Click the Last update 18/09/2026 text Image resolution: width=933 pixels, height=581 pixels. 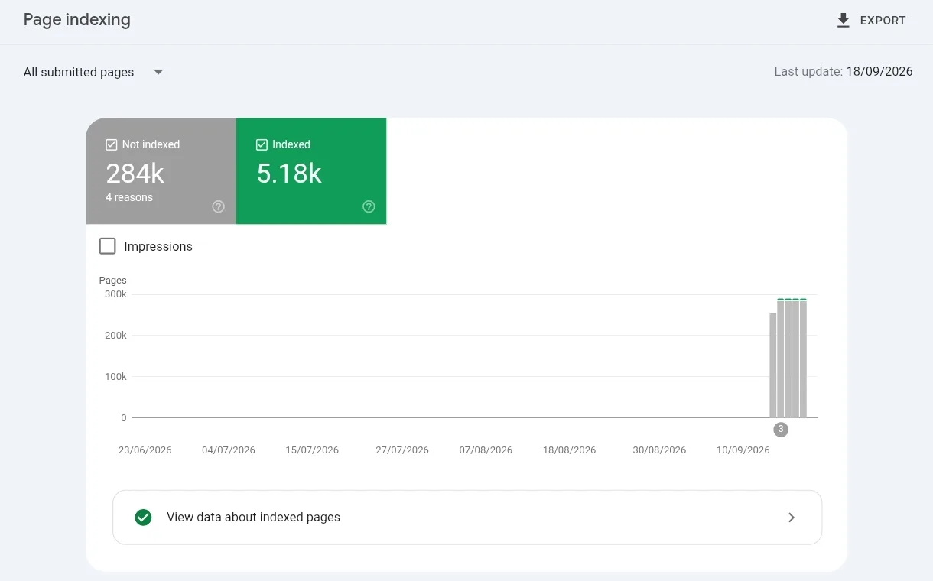[x=844, y=71]
